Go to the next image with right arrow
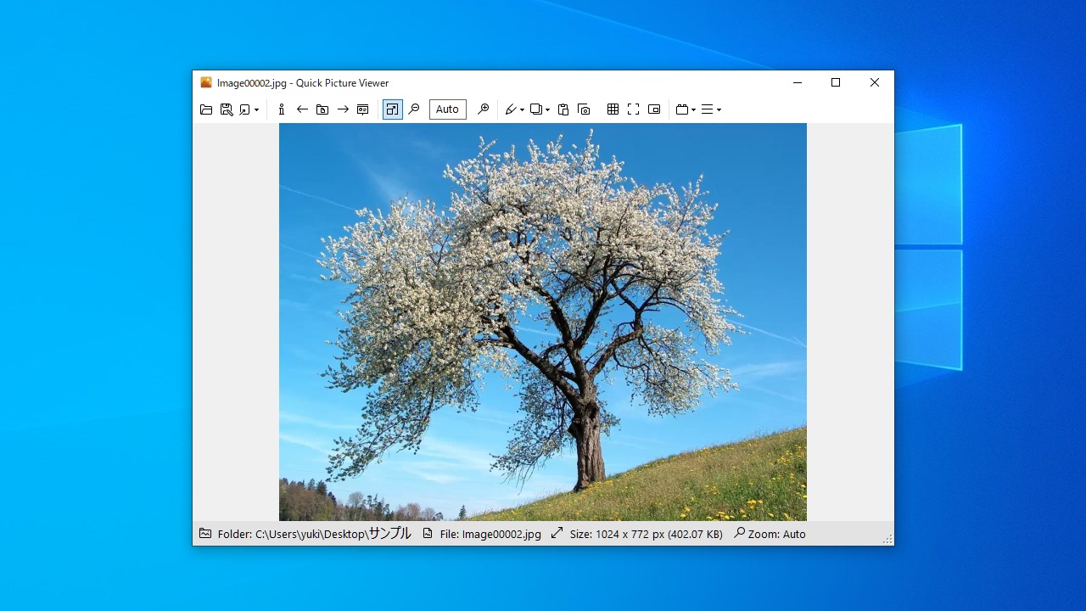 click(x=343, y=109)
